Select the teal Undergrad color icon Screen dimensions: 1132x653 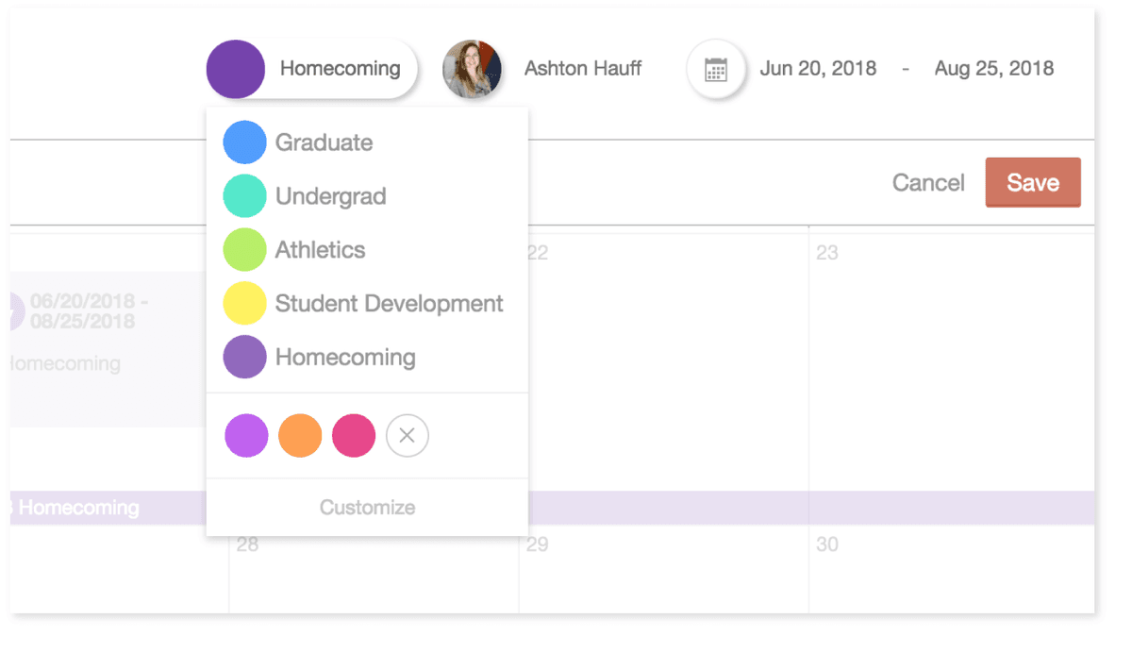pyautogui.click(x=244, y=195)
